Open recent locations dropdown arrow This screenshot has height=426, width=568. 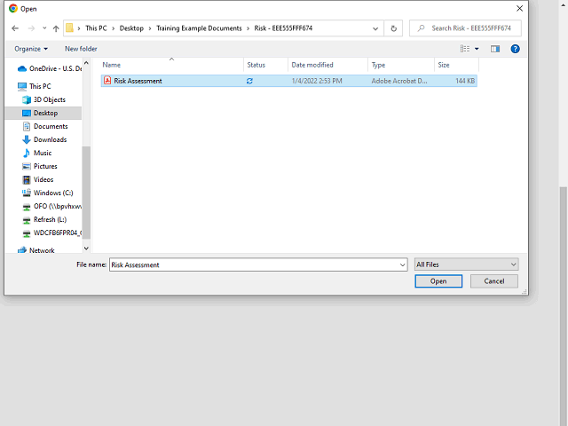click(x=44, y=28)
